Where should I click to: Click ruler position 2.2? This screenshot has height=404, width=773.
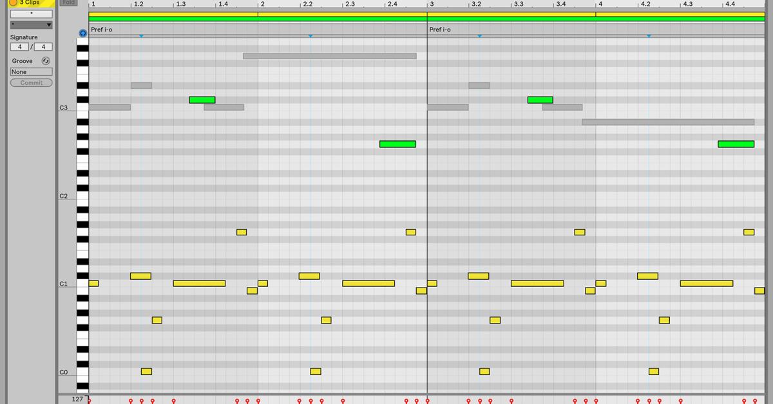pyautogui.click(x=307, y=4)
